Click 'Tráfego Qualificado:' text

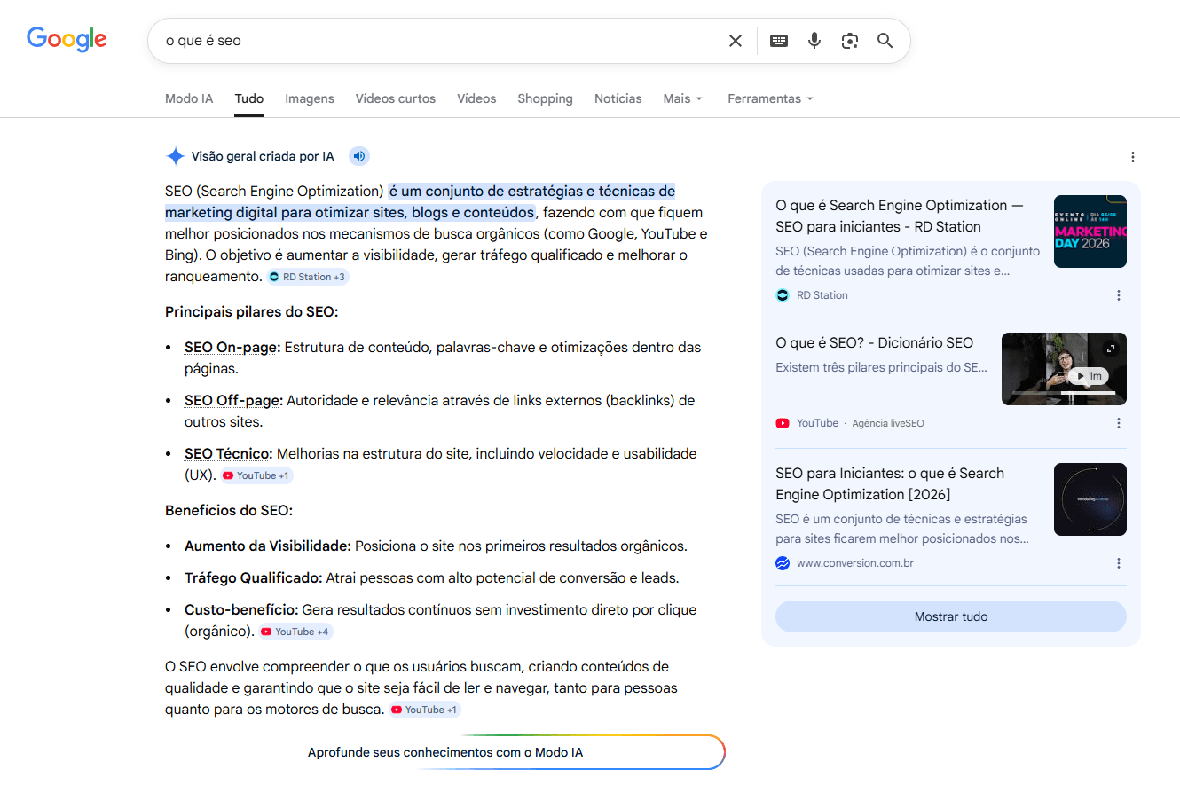pyautogui.click(x=253, y=578)
